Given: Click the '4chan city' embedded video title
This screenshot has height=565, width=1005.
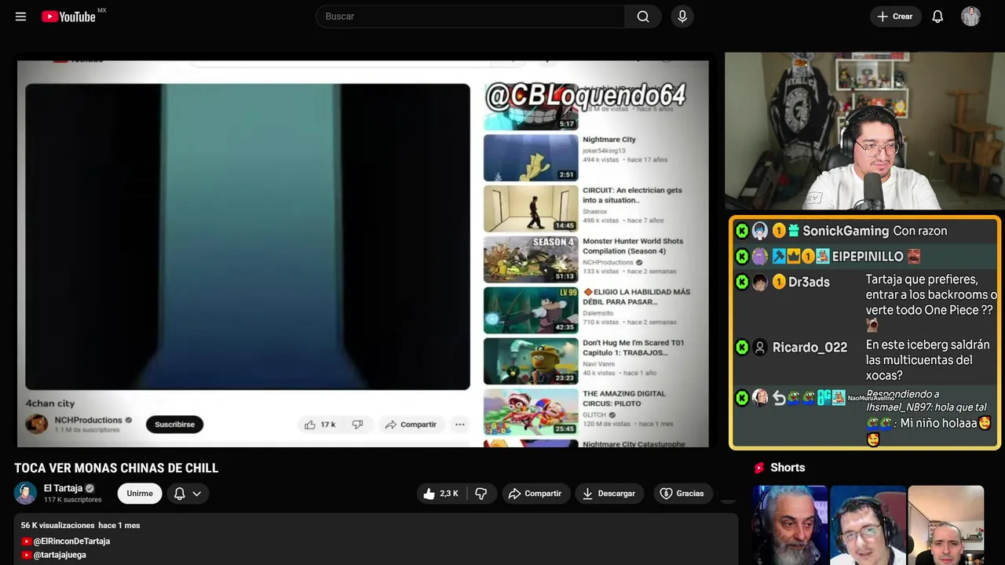Looking at the screenshot, I should [x=50, y=403].
